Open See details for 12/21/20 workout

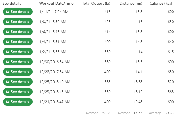coord(18,102)
